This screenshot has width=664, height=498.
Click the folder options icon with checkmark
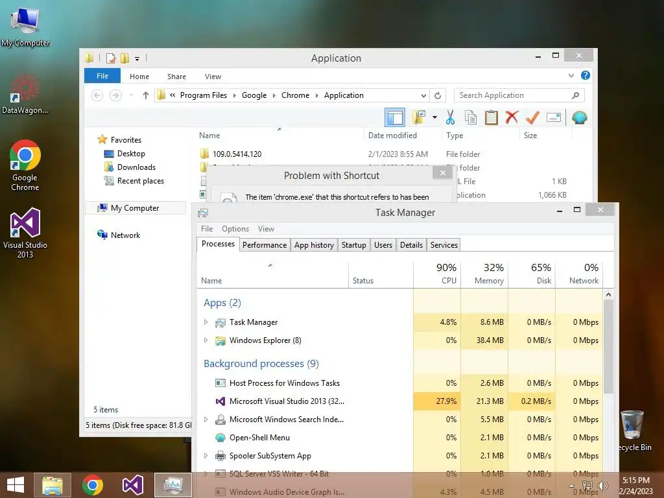pos(419,117)
